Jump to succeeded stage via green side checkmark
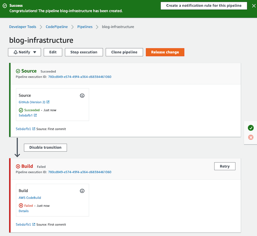The height and width of the screenshot is (236, 257). [x=251, y=128]
